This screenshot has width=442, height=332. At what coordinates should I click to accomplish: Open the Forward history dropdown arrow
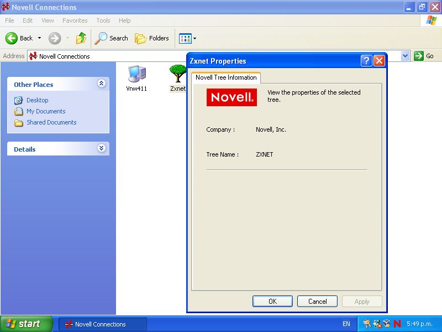click(x=67, y=38)
